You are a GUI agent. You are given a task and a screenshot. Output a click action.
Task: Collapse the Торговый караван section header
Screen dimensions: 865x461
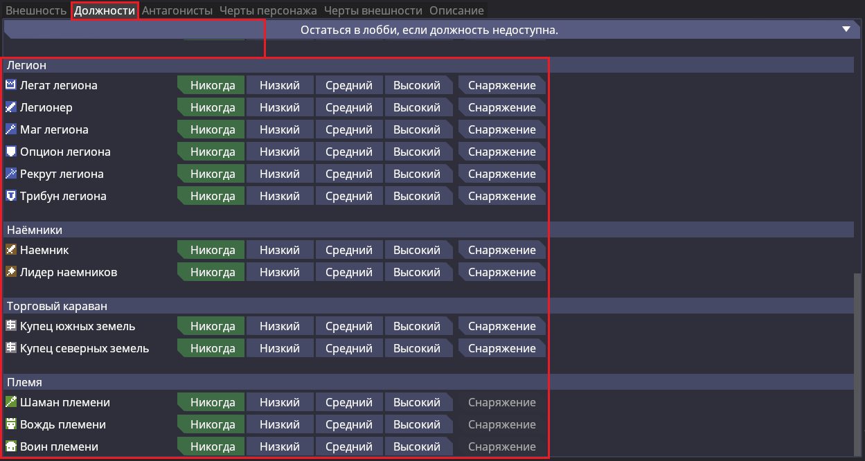click(x=277, y=306)
